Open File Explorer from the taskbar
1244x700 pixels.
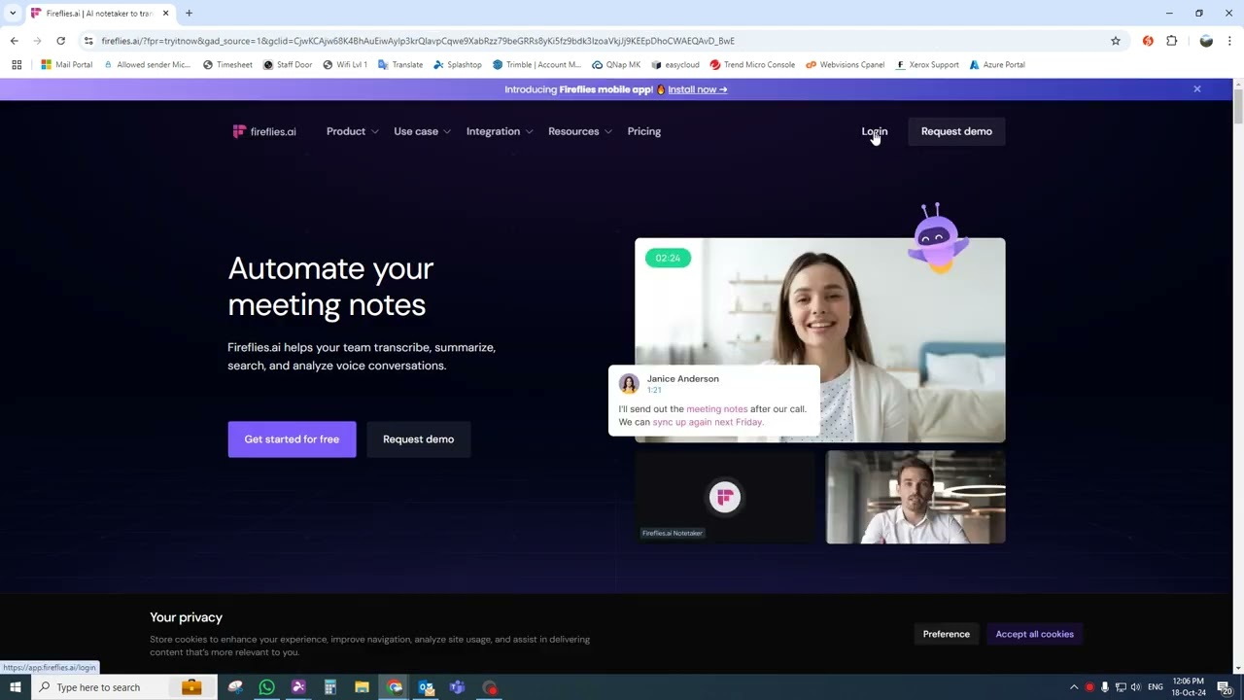point(362,687)
